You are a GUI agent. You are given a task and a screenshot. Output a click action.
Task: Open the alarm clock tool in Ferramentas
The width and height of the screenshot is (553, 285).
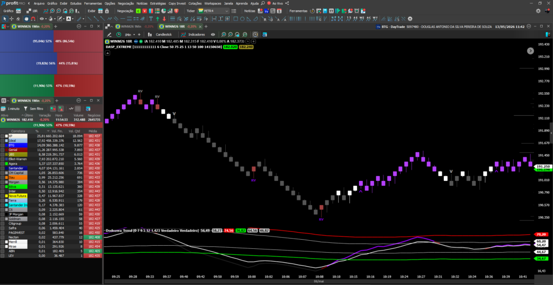(356, 11)
